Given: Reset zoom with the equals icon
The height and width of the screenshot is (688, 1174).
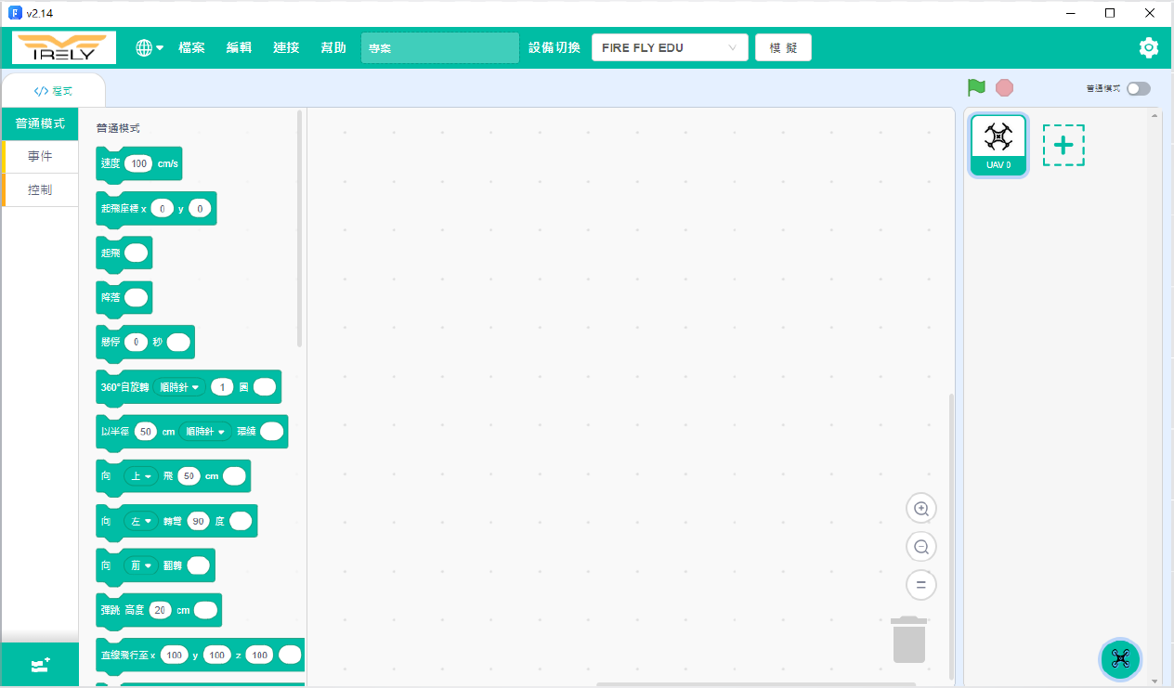Looking at the screenshot, I should click(x=921, y=585).
